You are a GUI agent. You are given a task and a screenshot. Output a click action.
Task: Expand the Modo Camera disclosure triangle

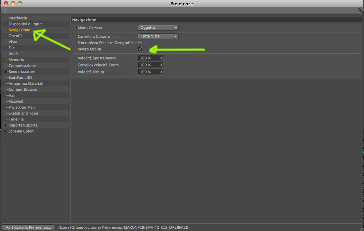(76, 27)
